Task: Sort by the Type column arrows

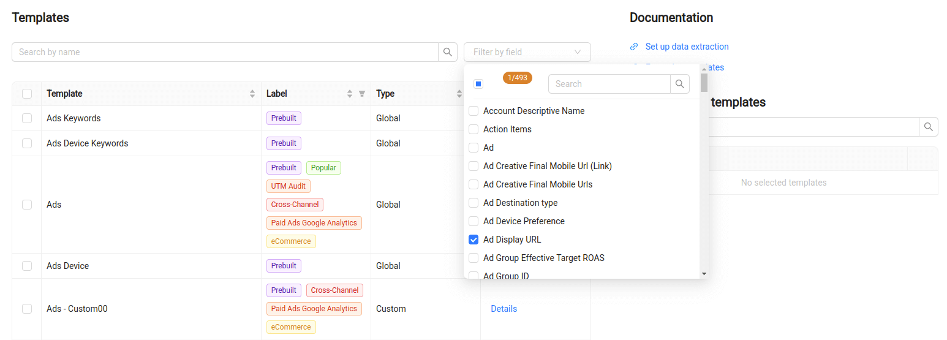Action: [459, 94]
